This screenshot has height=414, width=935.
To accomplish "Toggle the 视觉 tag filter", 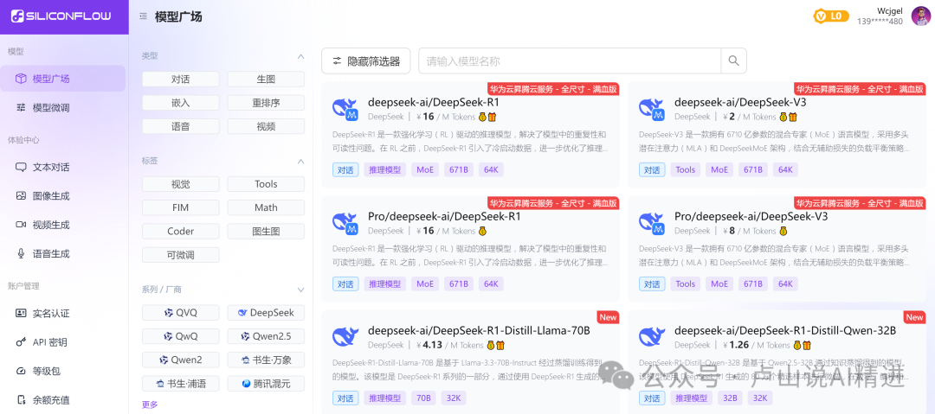I will 181,184.
